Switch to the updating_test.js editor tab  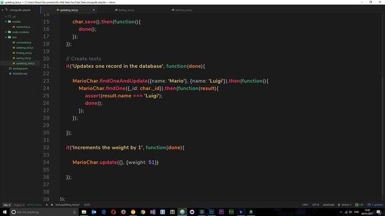click(x=69, y=10)
